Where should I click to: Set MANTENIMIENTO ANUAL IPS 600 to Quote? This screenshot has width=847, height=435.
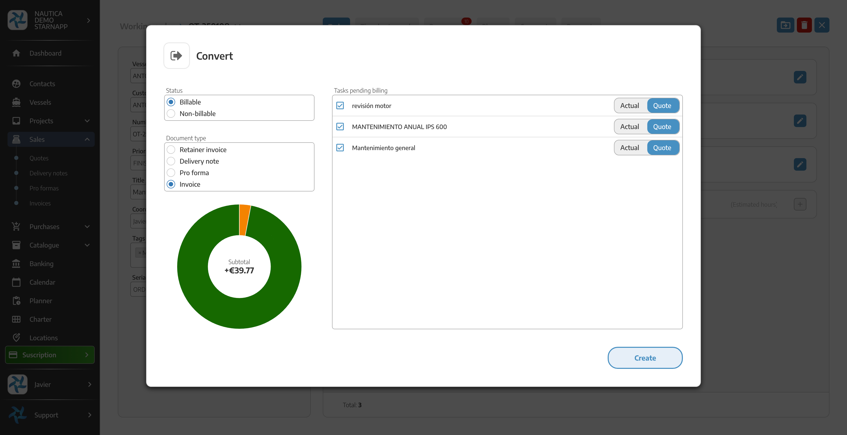coord(663,127)
